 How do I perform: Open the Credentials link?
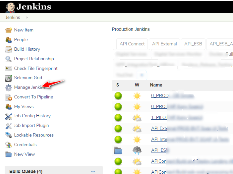[25, 145]
